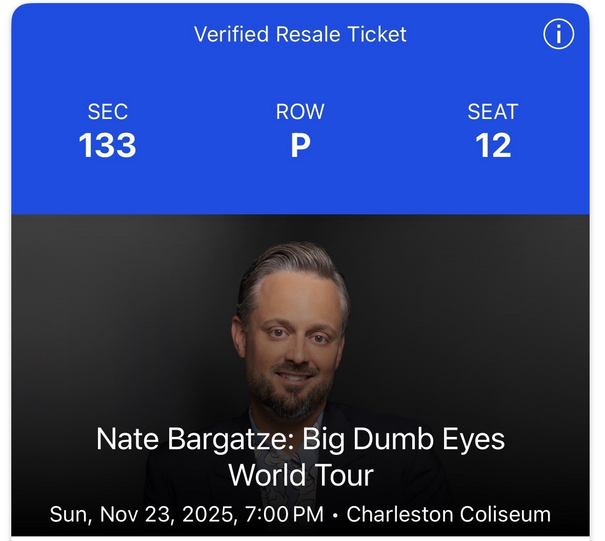Tap the seating info row on the ticket
The width and height of the screenshot is (605, 541).
coord(300,131)
